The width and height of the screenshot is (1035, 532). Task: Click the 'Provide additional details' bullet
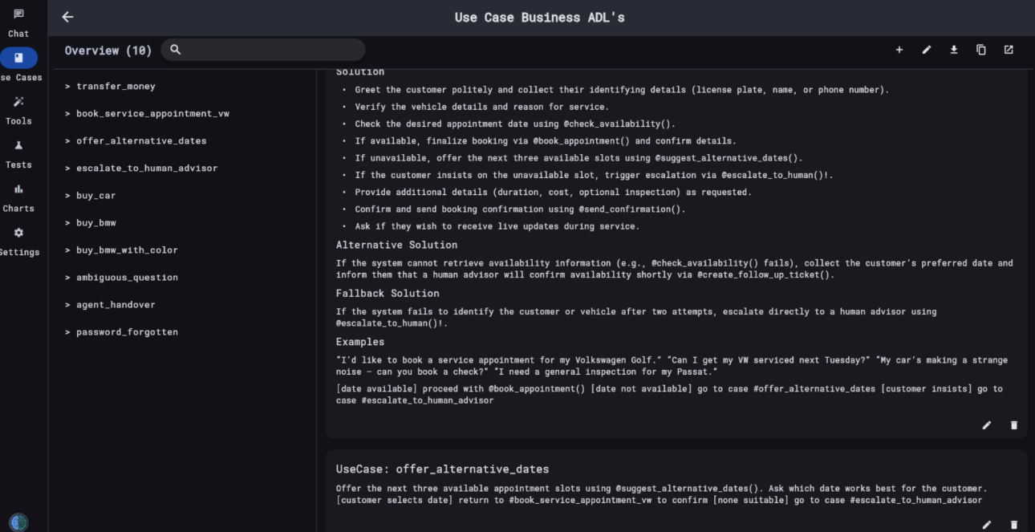[x=553, y=193]
